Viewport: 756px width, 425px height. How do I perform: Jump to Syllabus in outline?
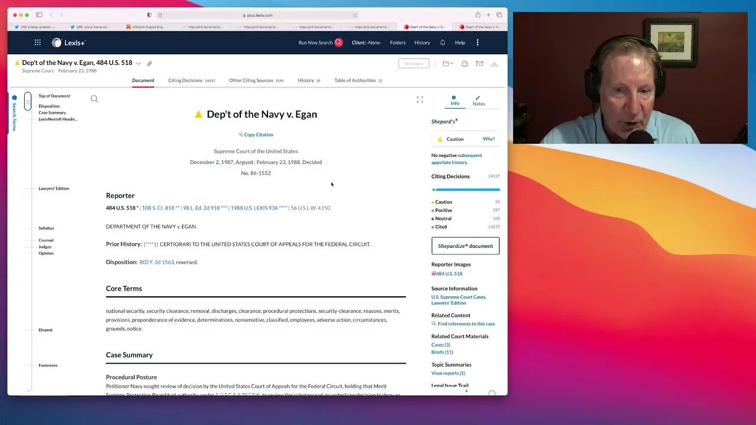[x=46, y=228]
